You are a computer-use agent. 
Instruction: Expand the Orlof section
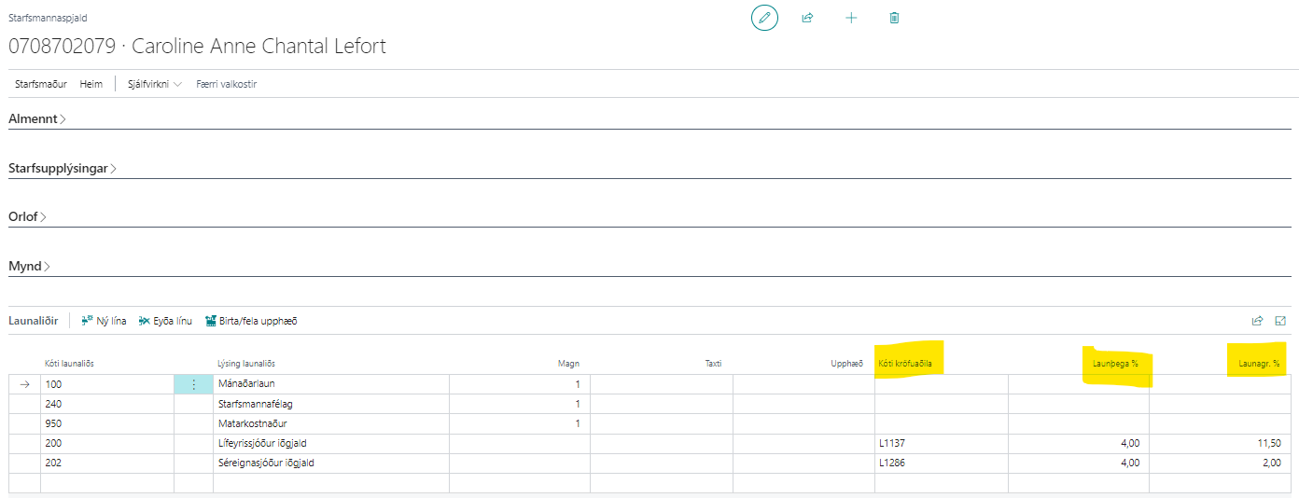pyautogui.click(x=27, y=217)
